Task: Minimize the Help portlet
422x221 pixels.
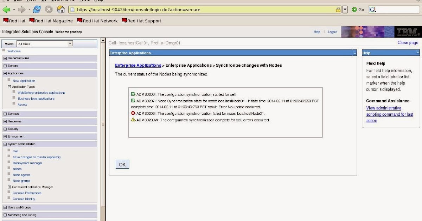Action: (x=417, y=53)
